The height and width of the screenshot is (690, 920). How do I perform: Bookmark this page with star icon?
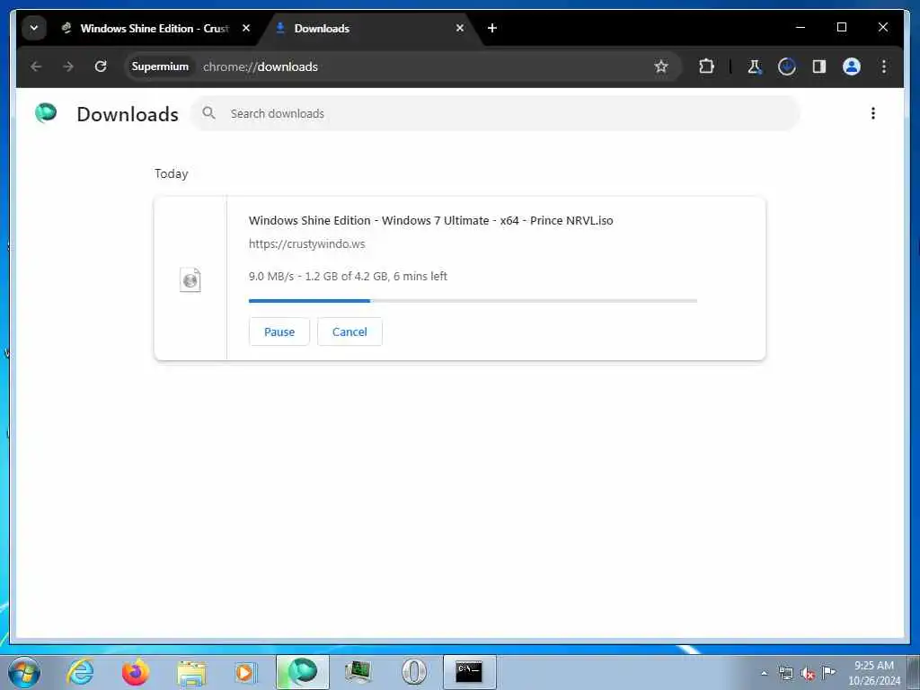click(x=661, y=66)
